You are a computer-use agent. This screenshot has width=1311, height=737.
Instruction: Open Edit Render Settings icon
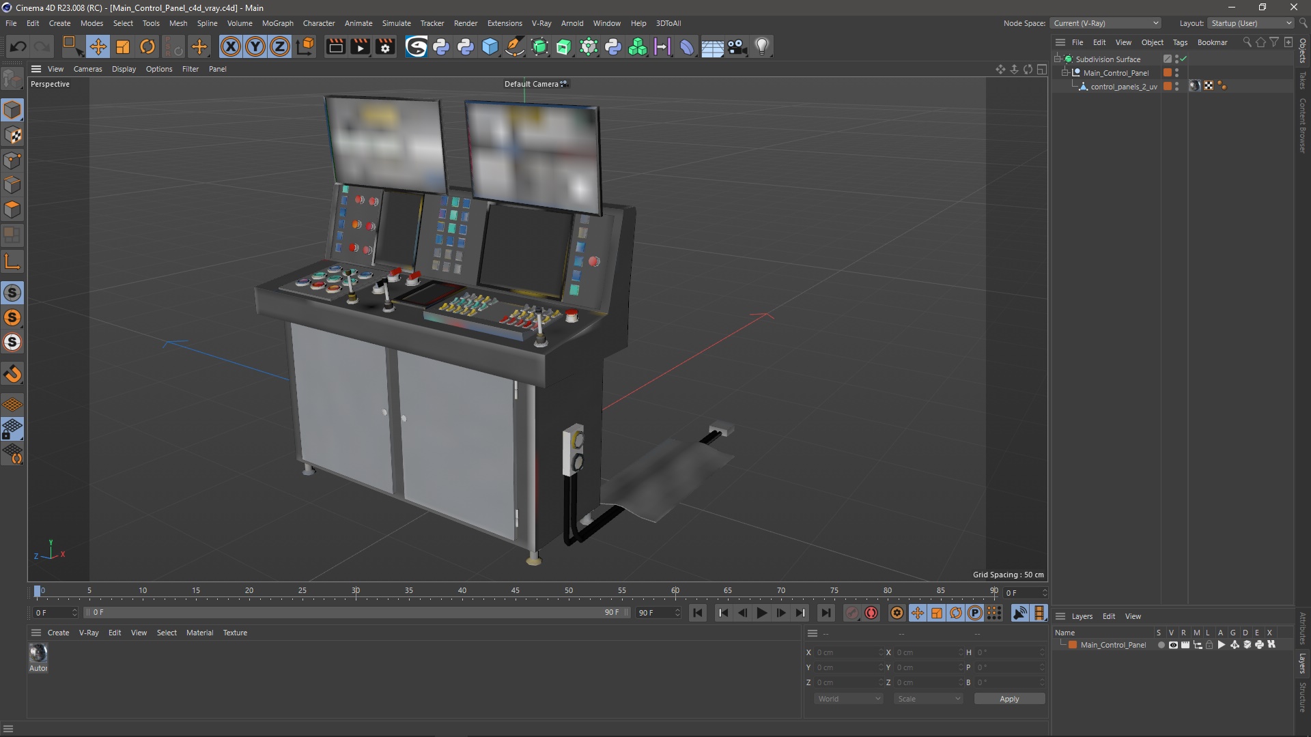point(385,46)
